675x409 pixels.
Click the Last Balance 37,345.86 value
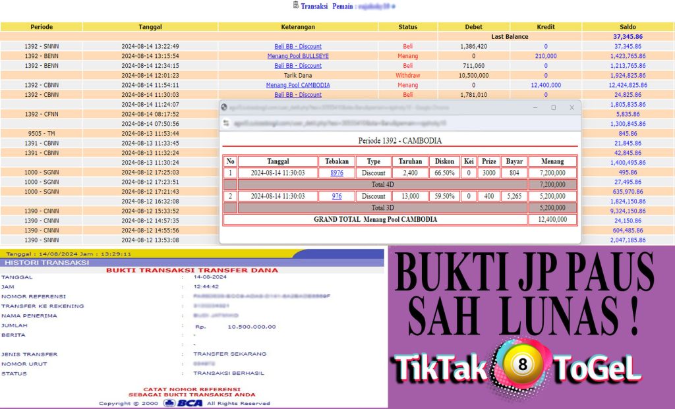pyautogui.click(x=628, y=37)
